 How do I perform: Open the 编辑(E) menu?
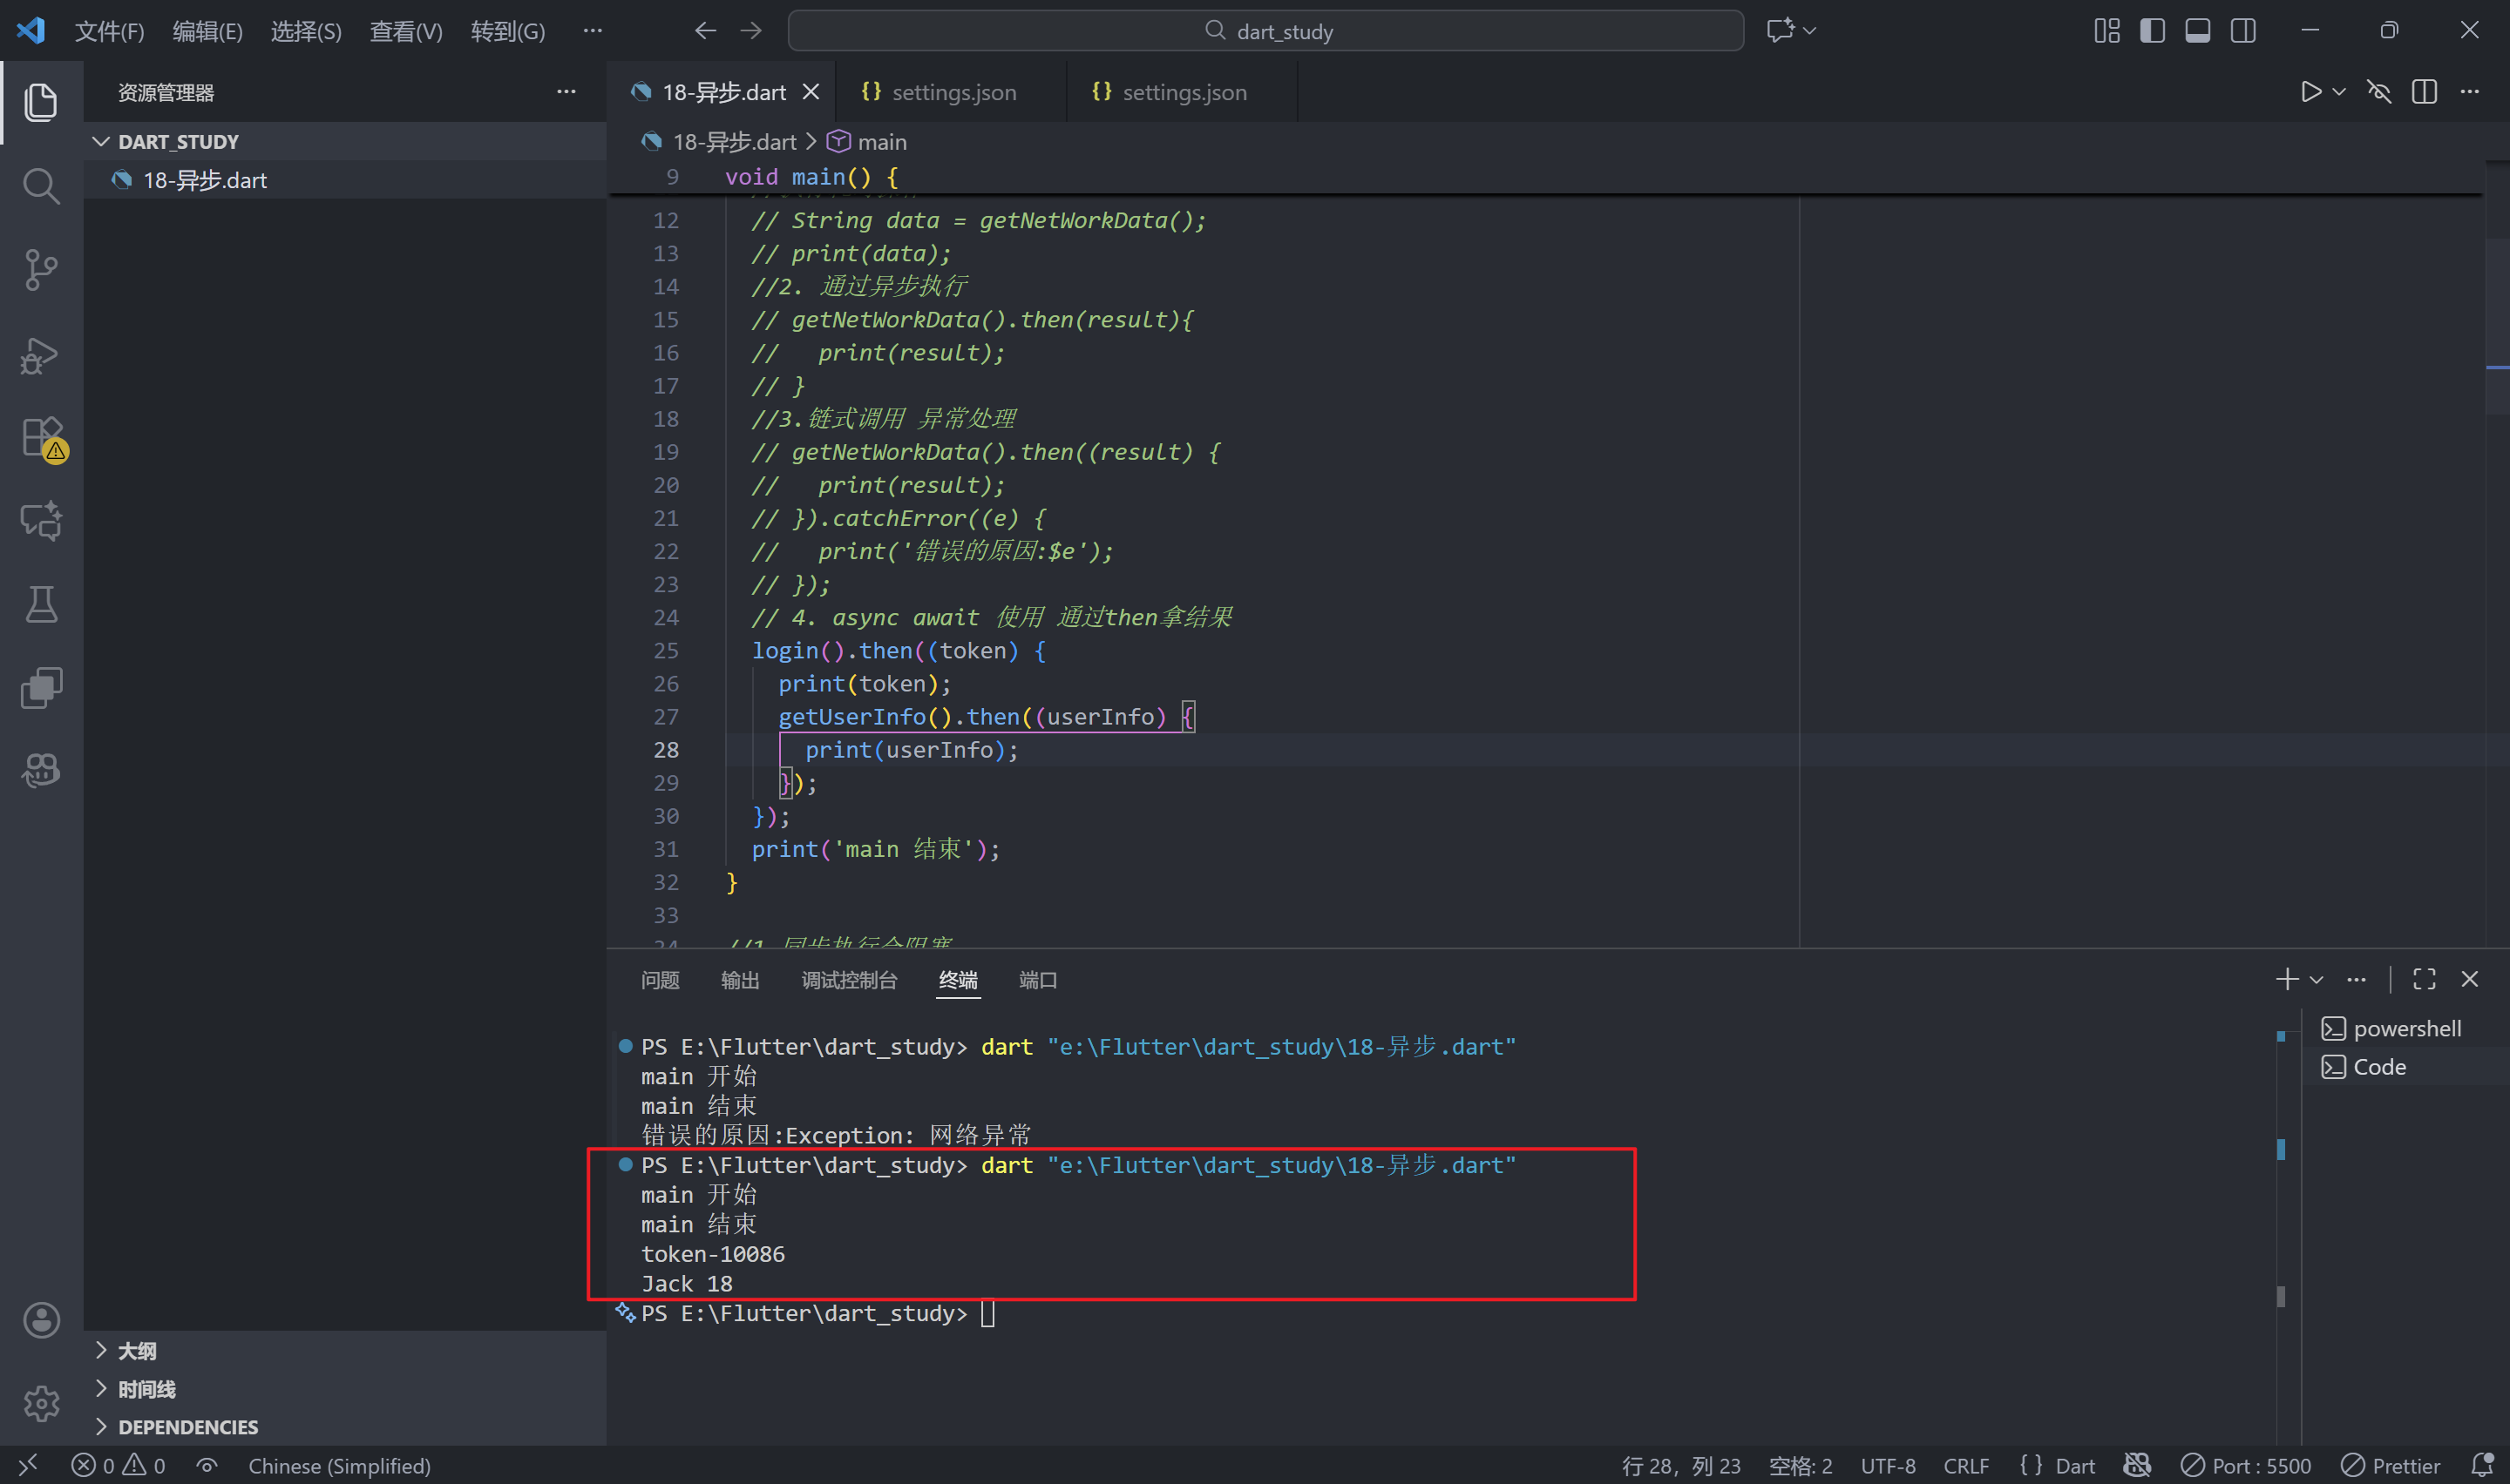tap(207, 31)
